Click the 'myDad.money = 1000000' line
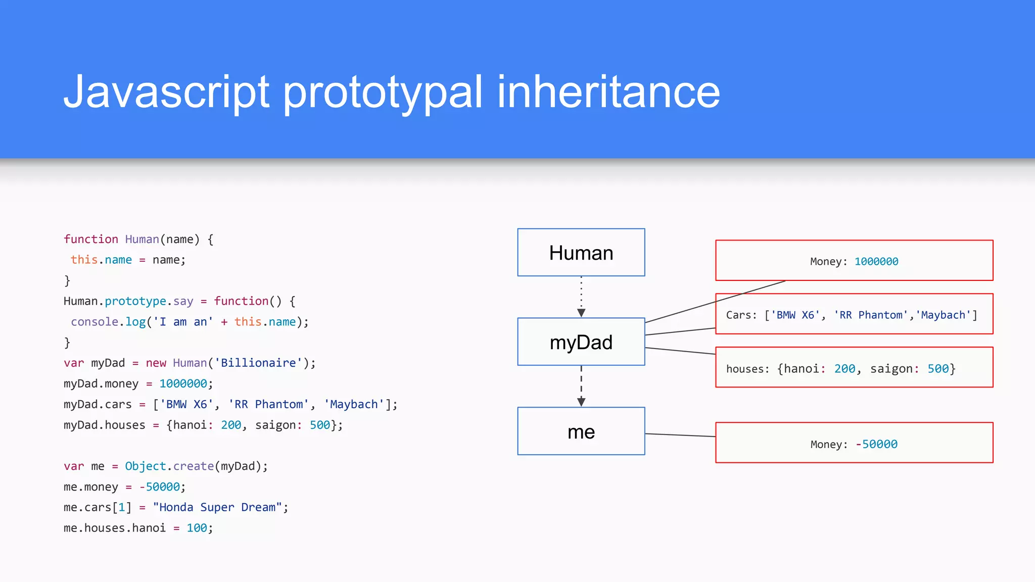 pyautogui.click(x=138, y=383)
